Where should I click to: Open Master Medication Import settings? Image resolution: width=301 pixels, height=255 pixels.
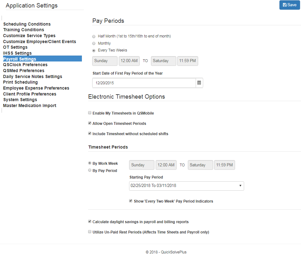click(x=29, y=105)
